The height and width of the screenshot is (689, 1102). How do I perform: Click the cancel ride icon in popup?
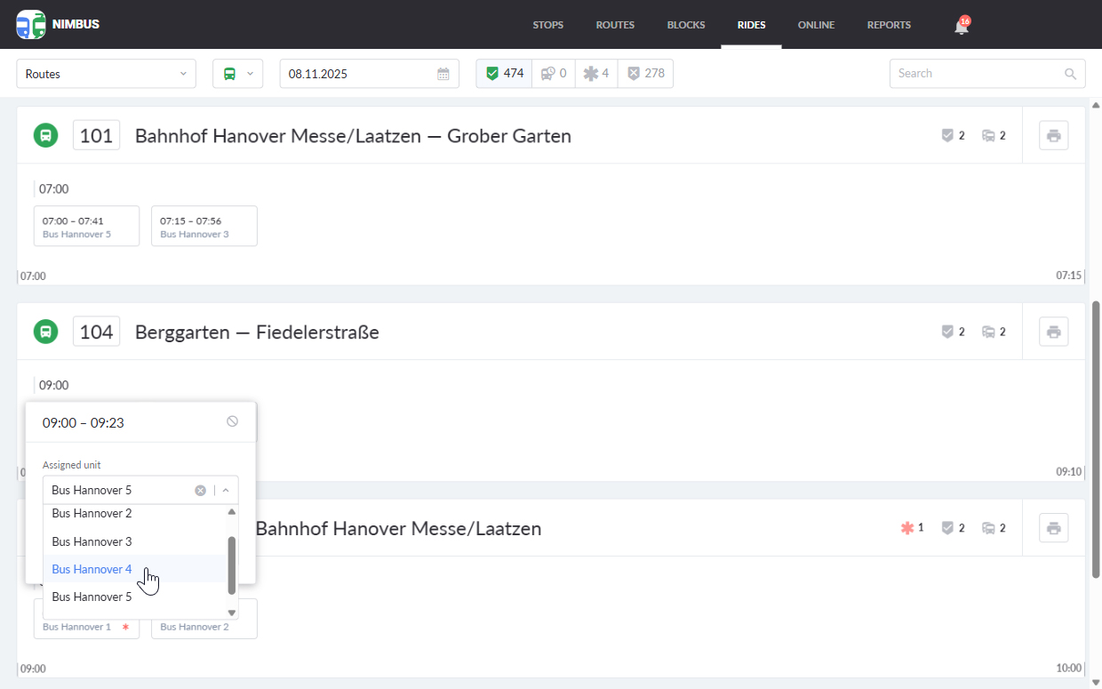pos(232,421)
